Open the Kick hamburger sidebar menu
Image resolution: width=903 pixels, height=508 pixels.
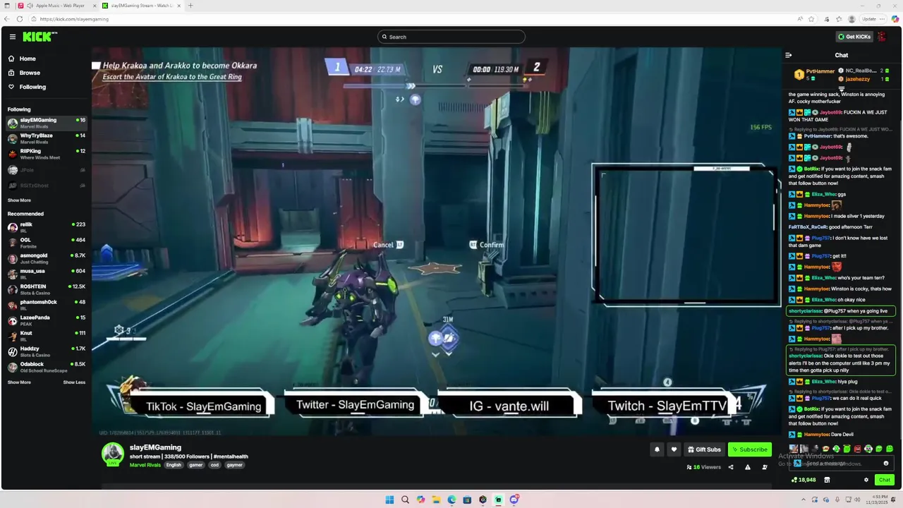click(12, 37)
